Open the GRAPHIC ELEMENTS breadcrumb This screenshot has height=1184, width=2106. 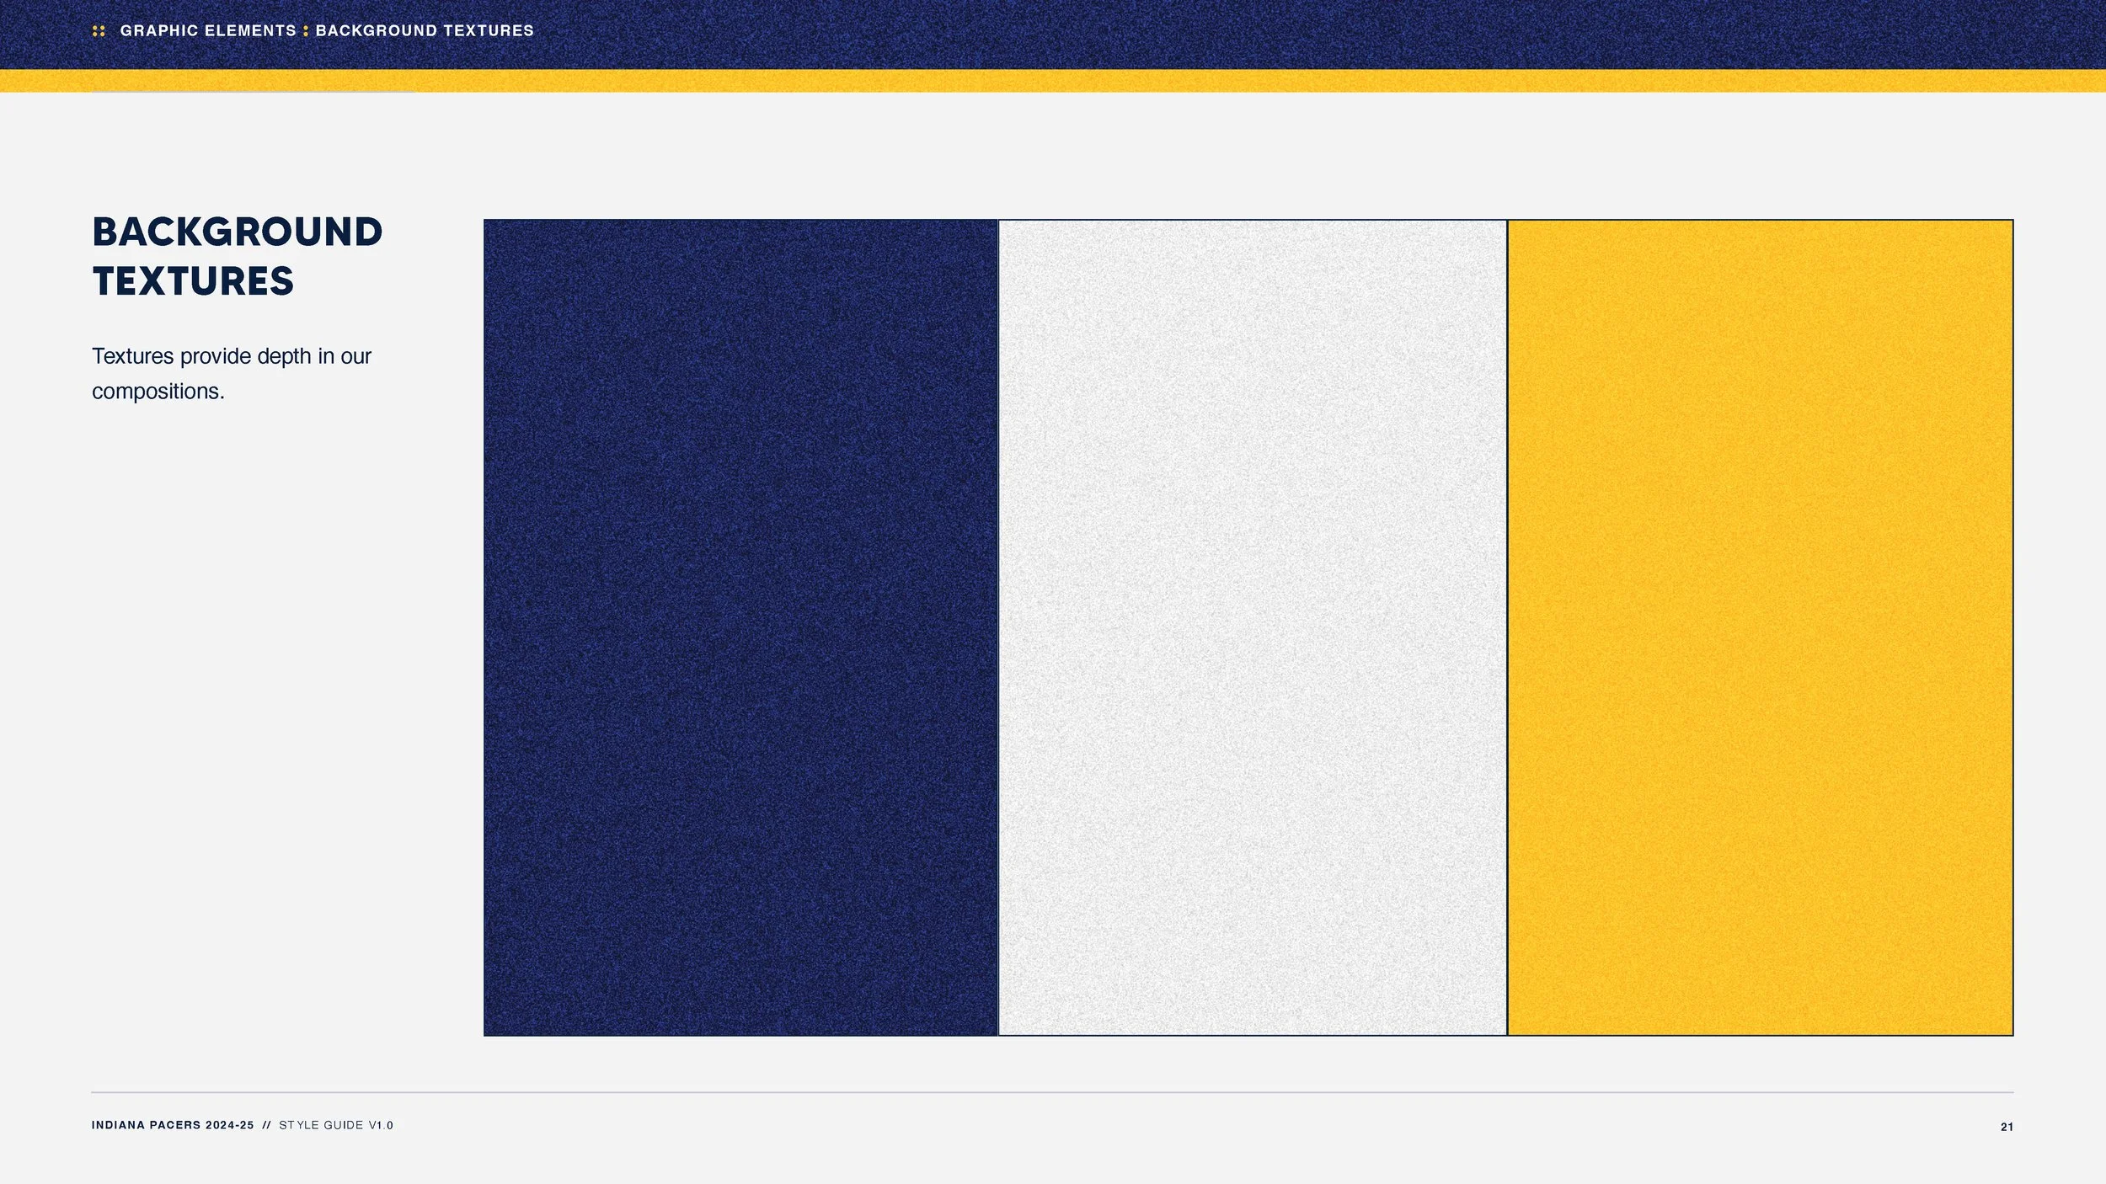point(208,31)
